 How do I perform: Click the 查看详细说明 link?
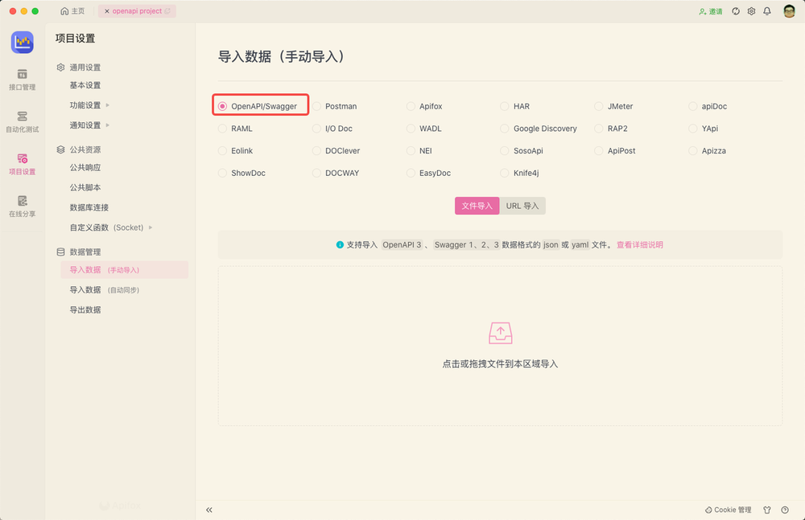pos(639,244)
